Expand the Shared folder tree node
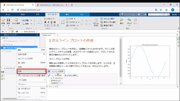The height and width of the screenshot is (101, 180). (x=2, y=44)
